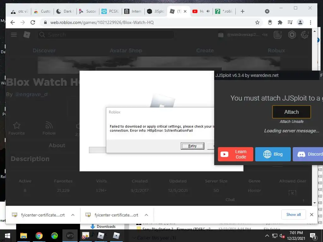Click the address bar URL

102,22
